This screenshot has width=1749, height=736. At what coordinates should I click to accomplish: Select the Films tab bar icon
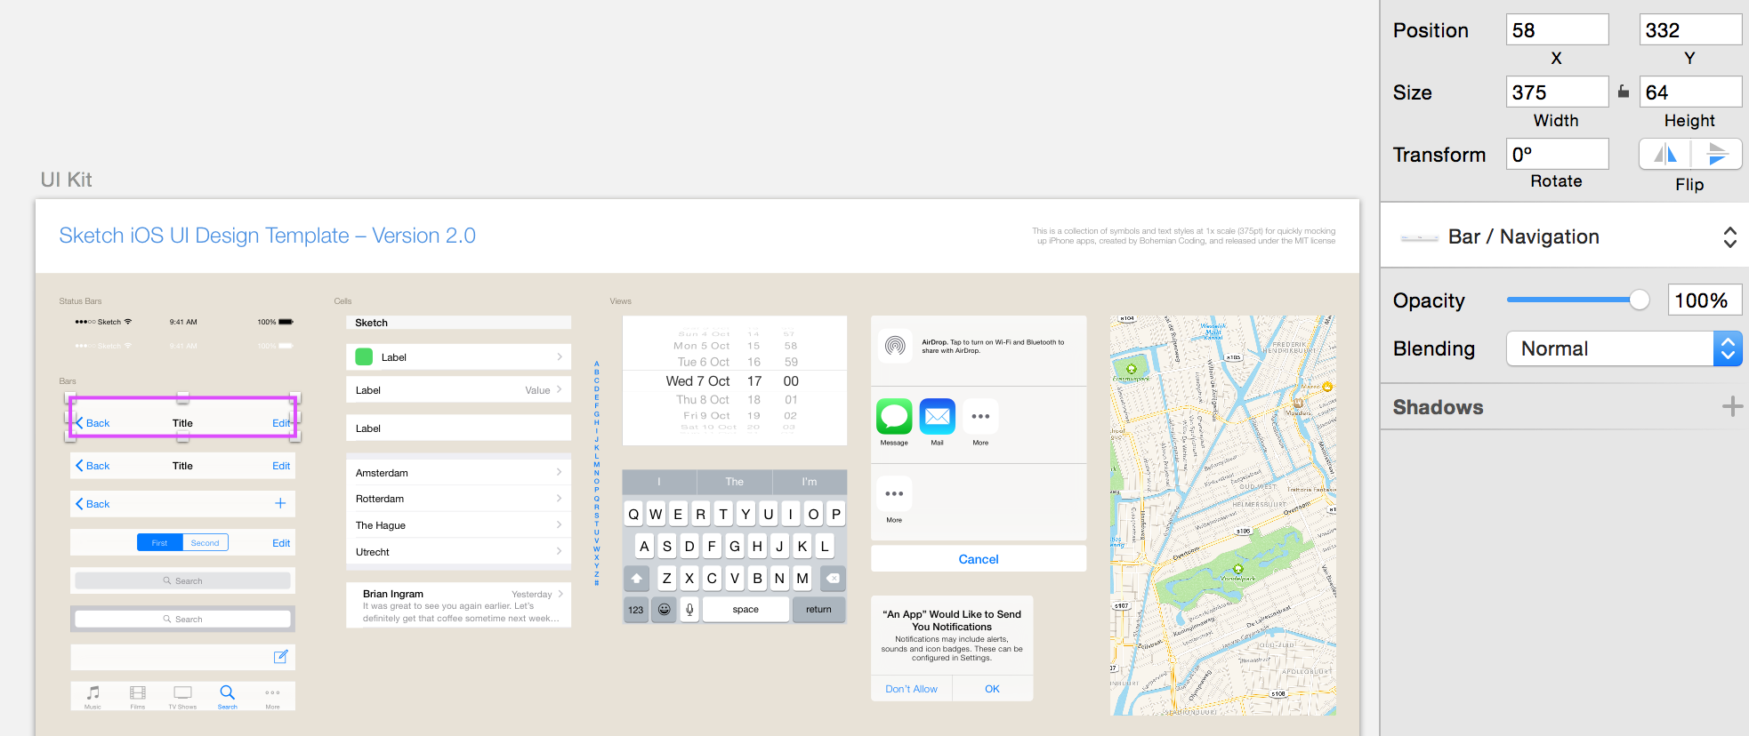[x=138, y=696]
